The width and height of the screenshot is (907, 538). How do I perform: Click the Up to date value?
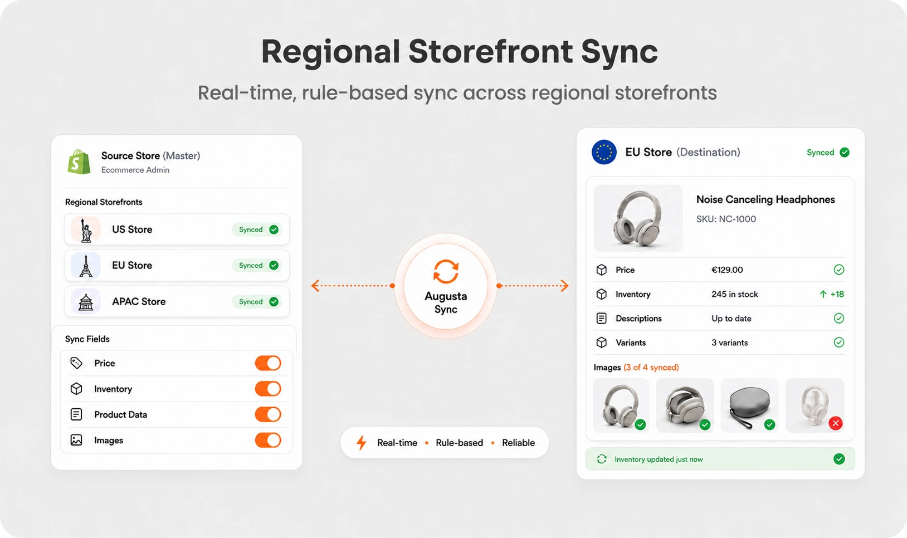(732, 319)
